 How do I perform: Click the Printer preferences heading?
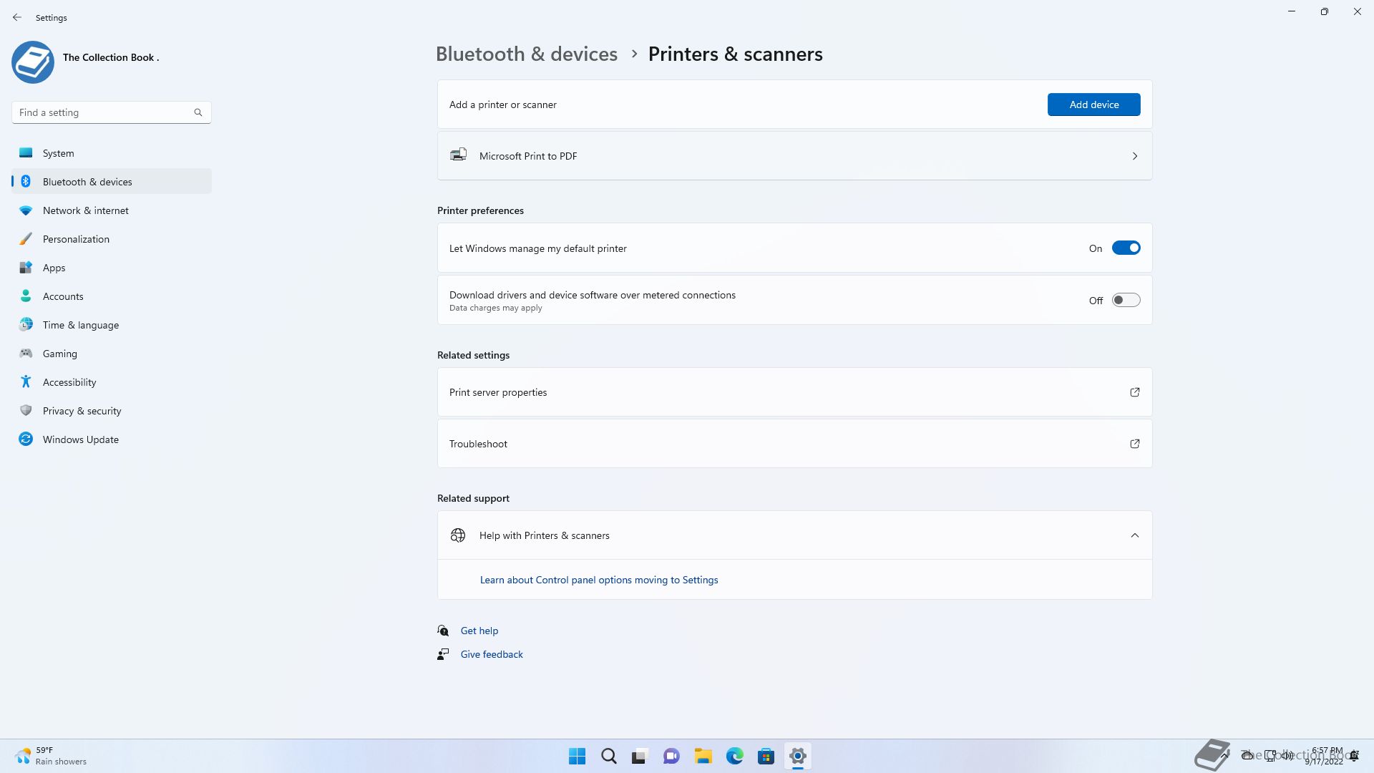[x=480, y=210]
